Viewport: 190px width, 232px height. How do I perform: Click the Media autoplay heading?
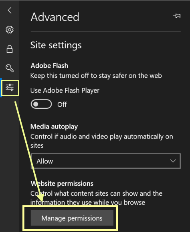pyautogui.click(x=54, y=127)
